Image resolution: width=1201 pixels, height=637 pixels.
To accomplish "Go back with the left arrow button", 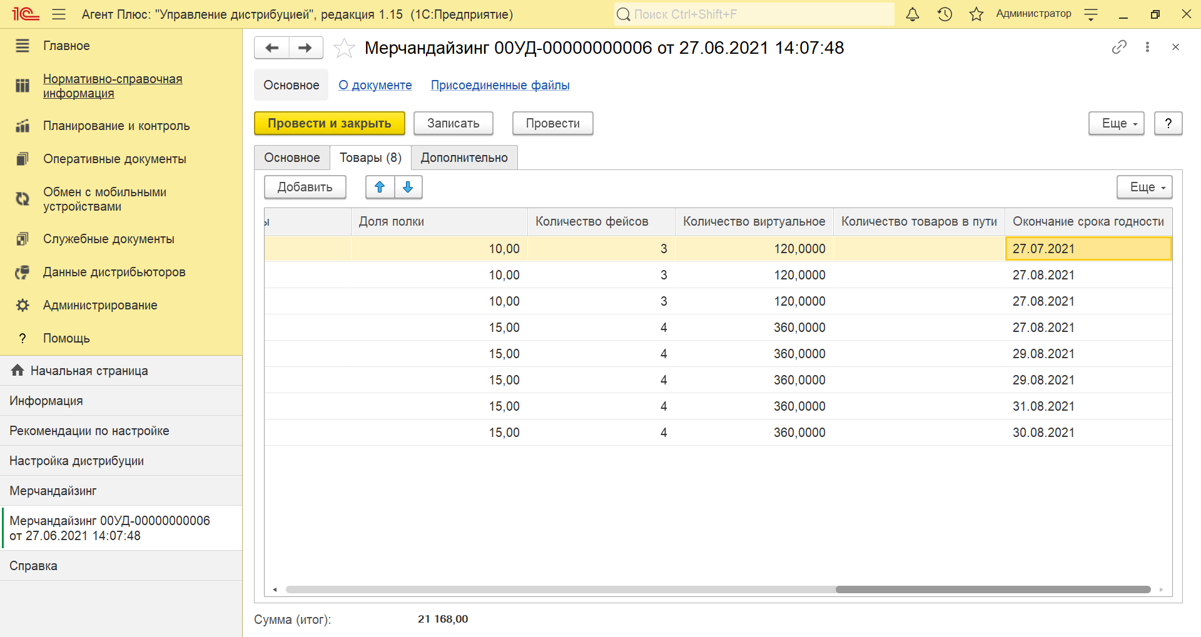I will click(271, 48).
